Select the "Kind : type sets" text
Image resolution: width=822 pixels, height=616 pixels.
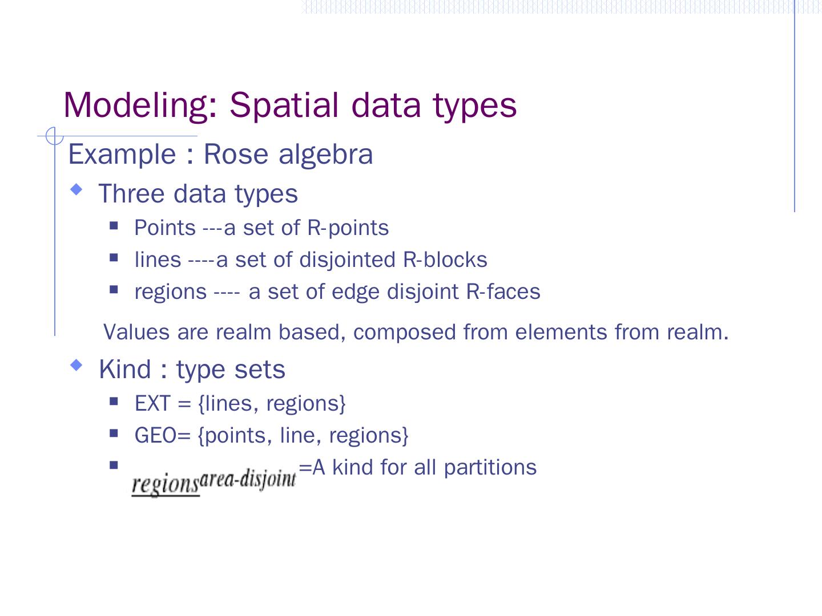point(192,369)
